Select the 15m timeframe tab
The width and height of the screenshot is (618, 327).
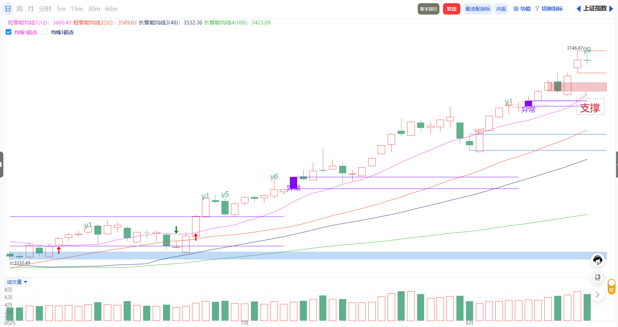(x=77, y=9)
